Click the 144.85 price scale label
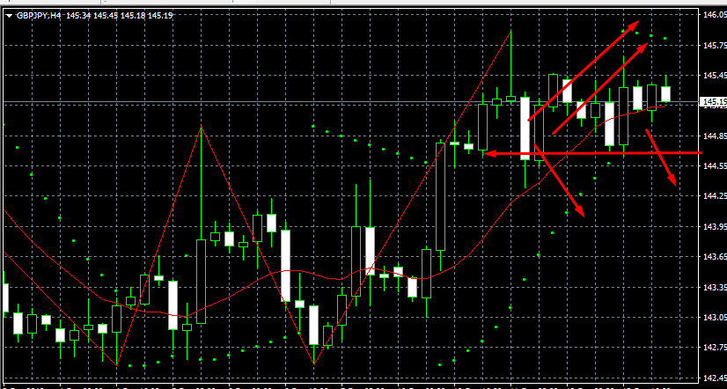 715,136
